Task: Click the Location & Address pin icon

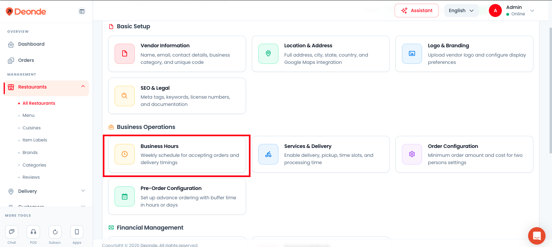Action: click(x=268, y=54)
